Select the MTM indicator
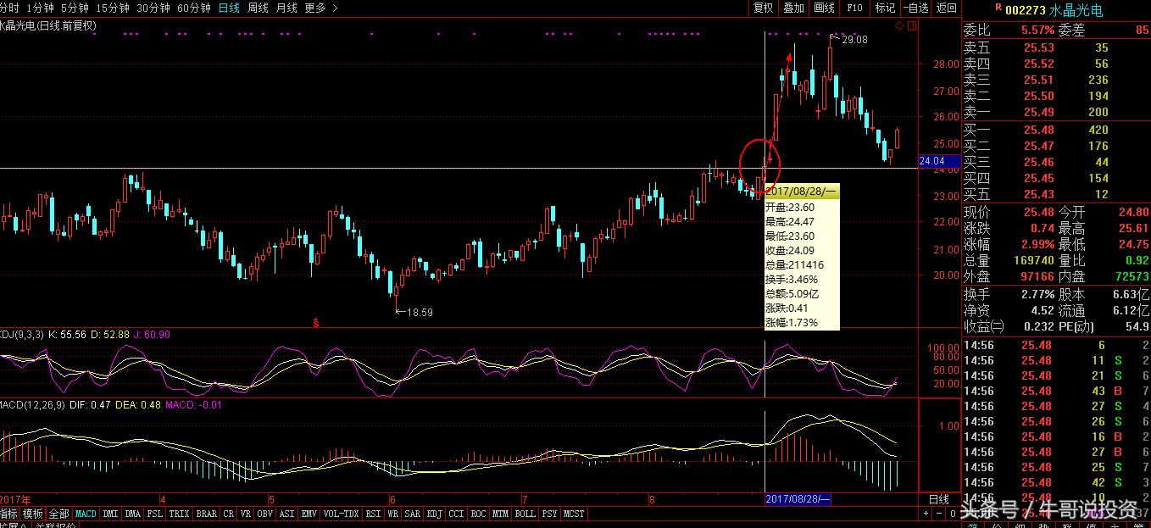 pos(500,514)
